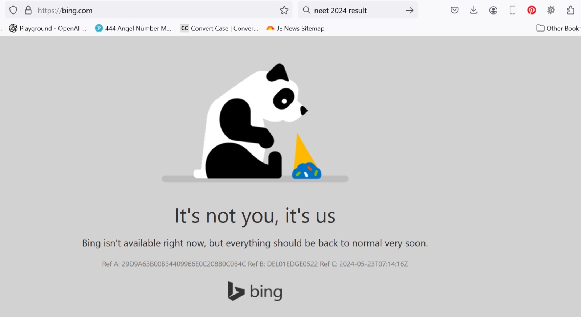The width and height of the screenshot is (581, 317).
Task: Open the Pinterest extension
Action: click(x=532, y=10)
